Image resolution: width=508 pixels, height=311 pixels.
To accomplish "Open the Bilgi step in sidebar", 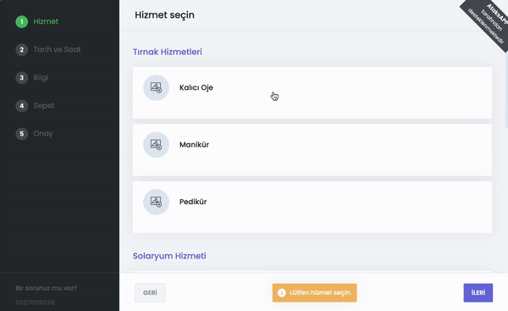I will click(x=41, y=78).
